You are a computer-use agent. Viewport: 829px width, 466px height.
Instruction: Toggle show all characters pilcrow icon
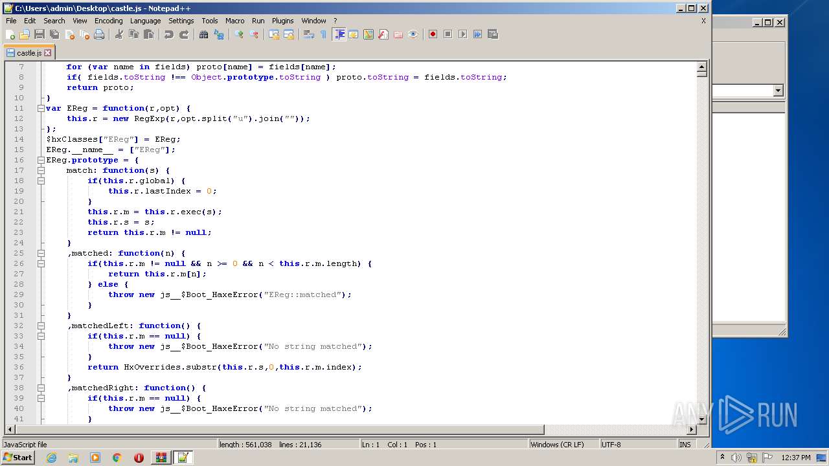point(324,34)
